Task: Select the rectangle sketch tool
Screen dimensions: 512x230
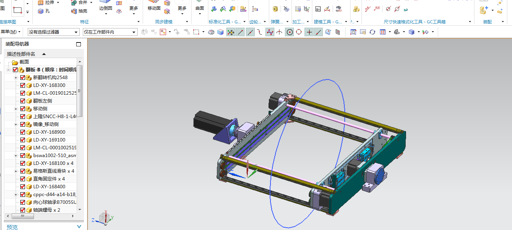Action: click(x=17, y=9)
